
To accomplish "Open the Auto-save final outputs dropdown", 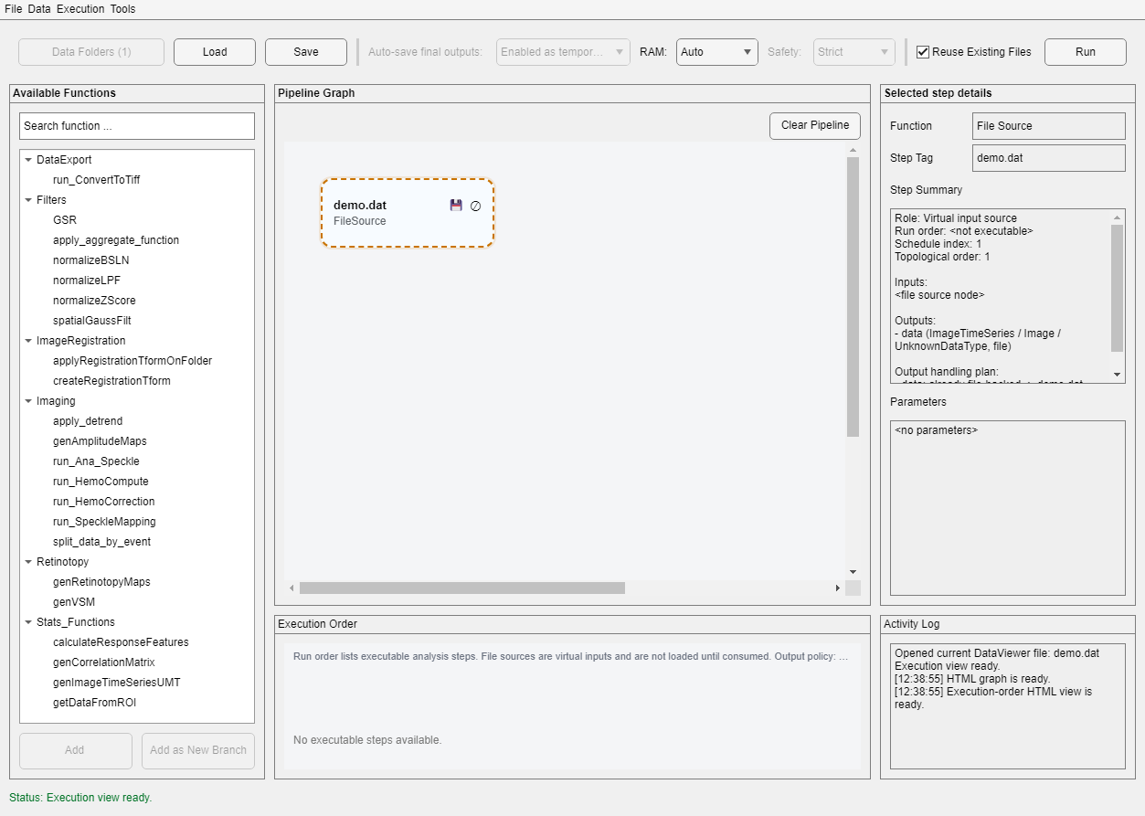I will 563,52.
